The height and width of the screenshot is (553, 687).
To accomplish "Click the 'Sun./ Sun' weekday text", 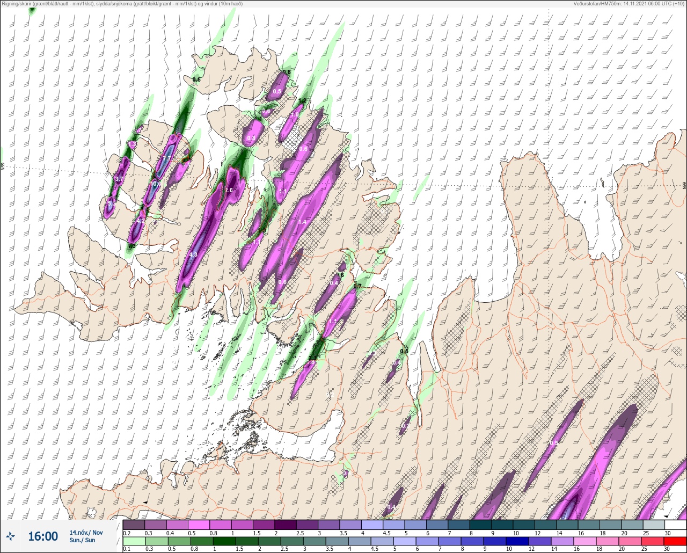I will 82,540.
